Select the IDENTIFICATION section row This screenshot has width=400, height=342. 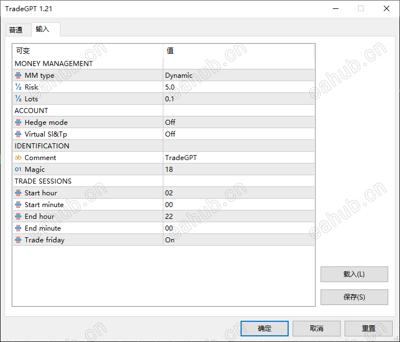[x=163, y=146]
